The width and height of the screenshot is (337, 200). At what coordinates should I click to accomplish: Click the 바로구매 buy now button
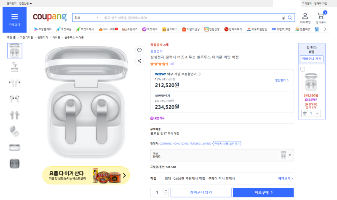263,192
